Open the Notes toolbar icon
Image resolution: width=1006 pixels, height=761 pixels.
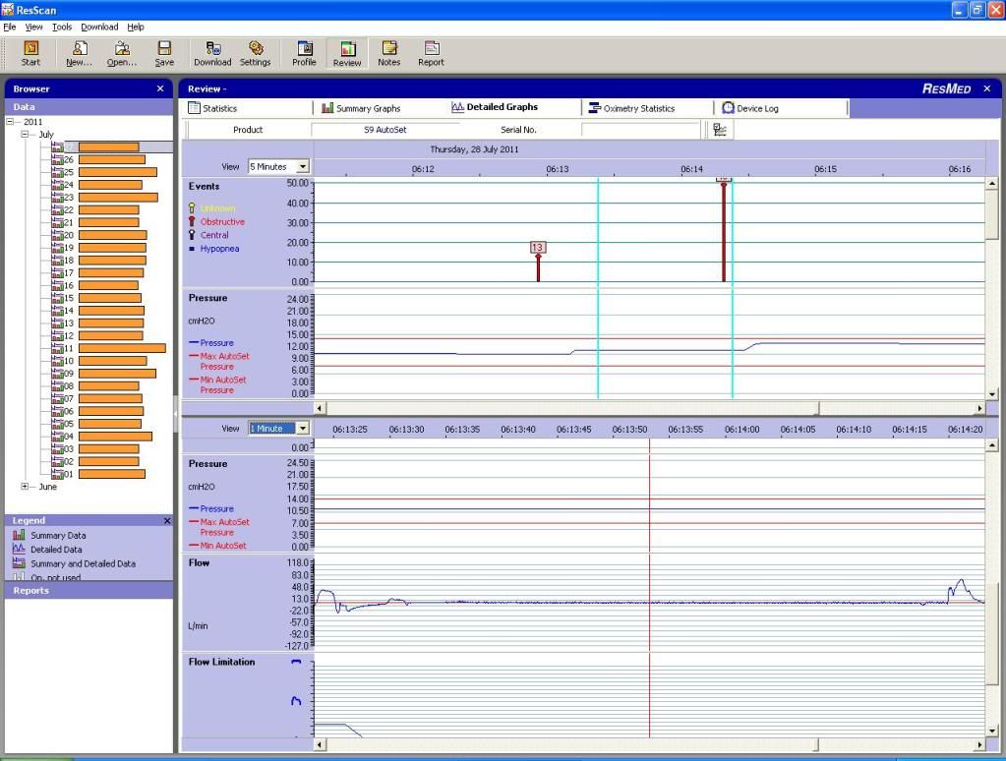389,53
